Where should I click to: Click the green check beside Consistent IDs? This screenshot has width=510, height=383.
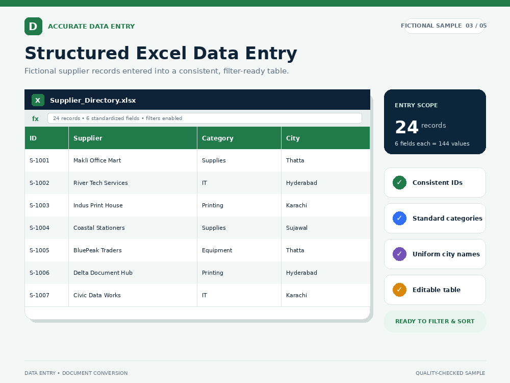399,182
